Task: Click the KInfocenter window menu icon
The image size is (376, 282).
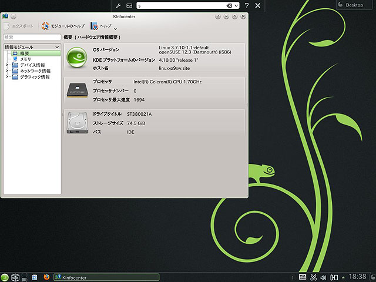Action: tap(5, 16)
